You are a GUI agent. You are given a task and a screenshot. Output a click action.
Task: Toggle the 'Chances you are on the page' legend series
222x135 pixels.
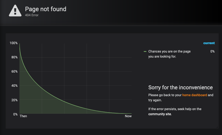169,54
